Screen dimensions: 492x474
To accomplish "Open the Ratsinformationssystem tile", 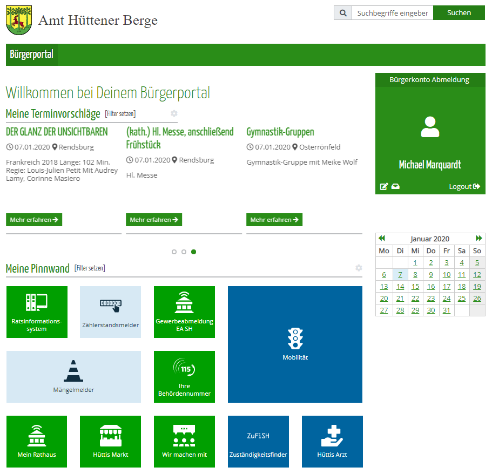I will 37,312.
